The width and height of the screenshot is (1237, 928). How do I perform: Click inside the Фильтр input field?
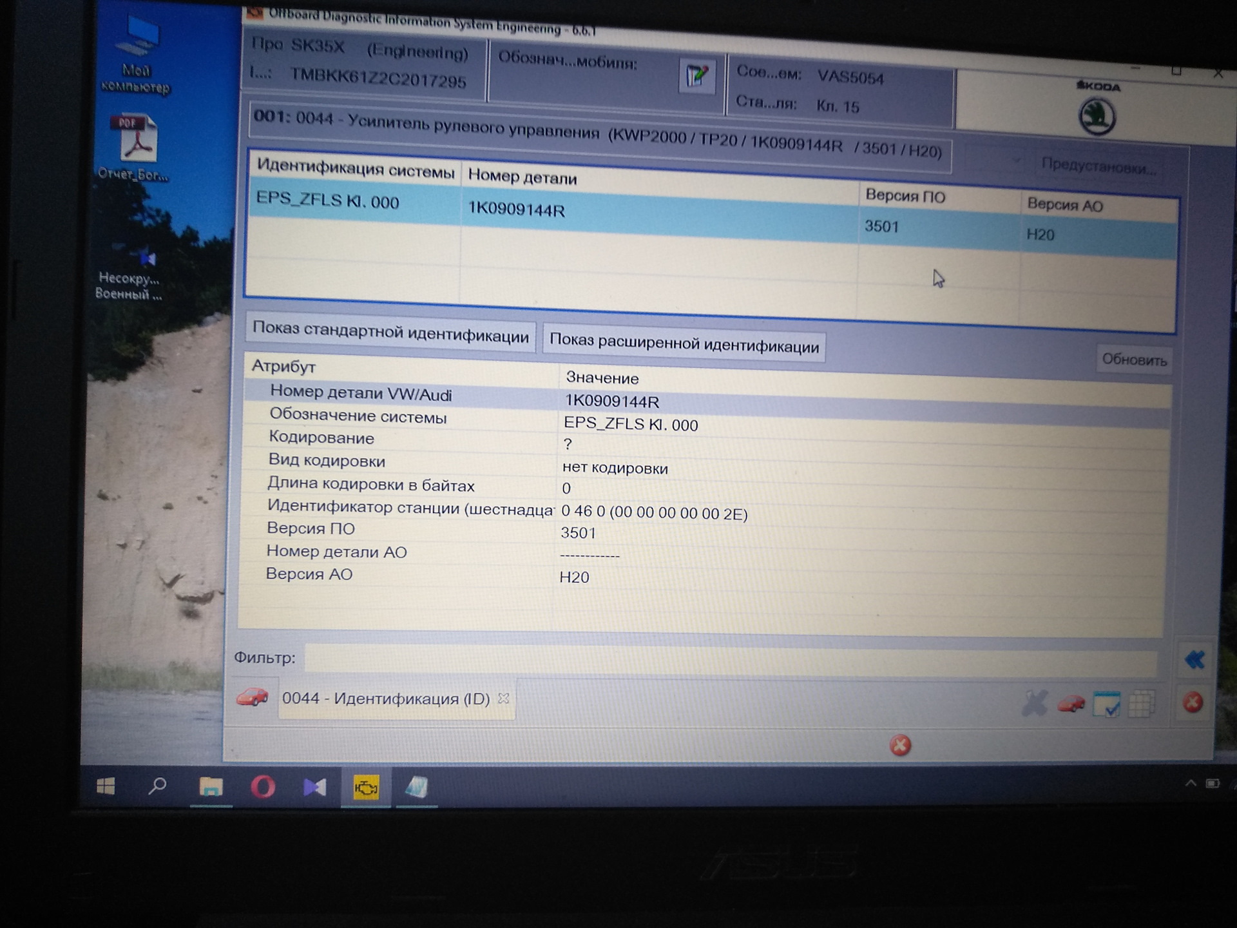tap(731, 659)
